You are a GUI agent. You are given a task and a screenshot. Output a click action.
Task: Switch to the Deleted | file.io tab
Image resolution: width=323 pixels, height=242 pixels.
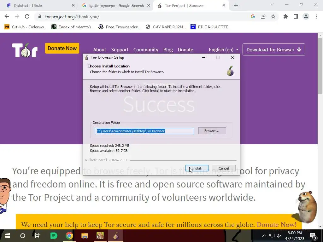40,6
